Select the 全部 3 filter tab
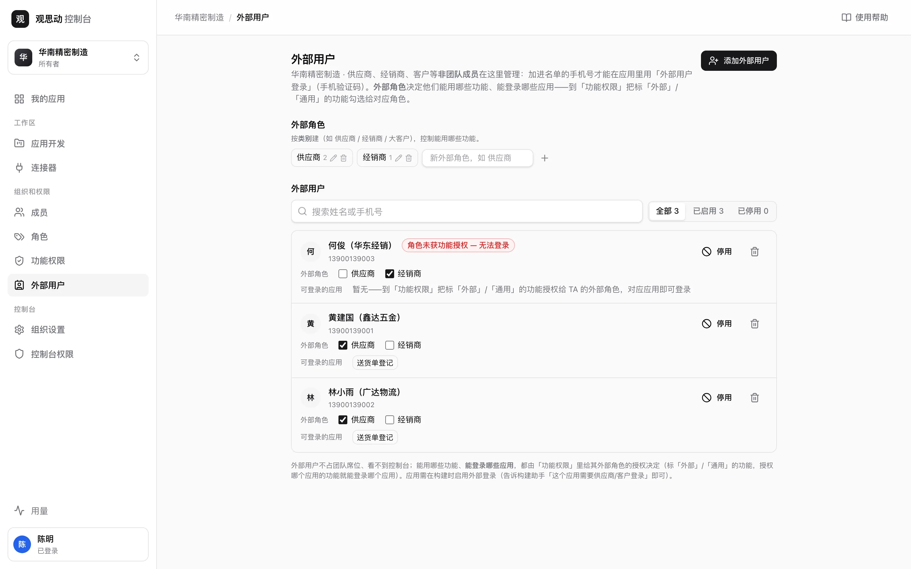The width and height of the screenshot is (911, 569). tap(667, 211)
